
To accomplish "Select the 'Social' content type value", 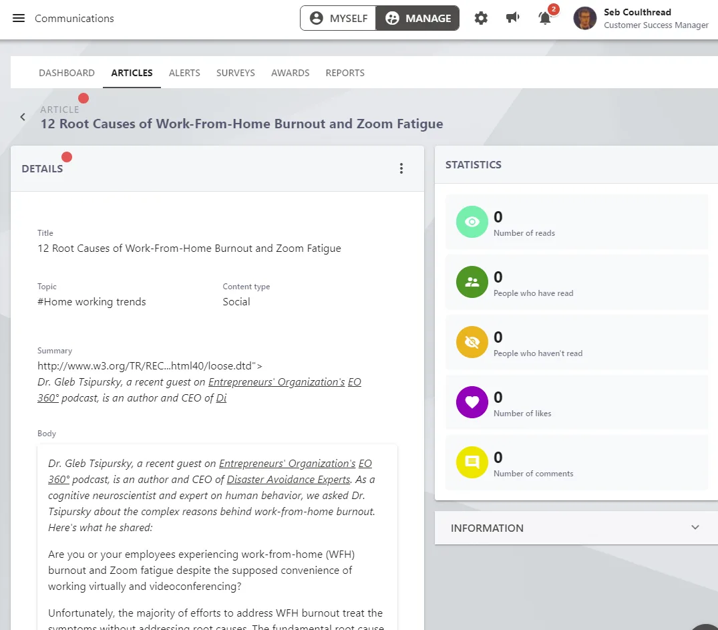I will point(236,302).
